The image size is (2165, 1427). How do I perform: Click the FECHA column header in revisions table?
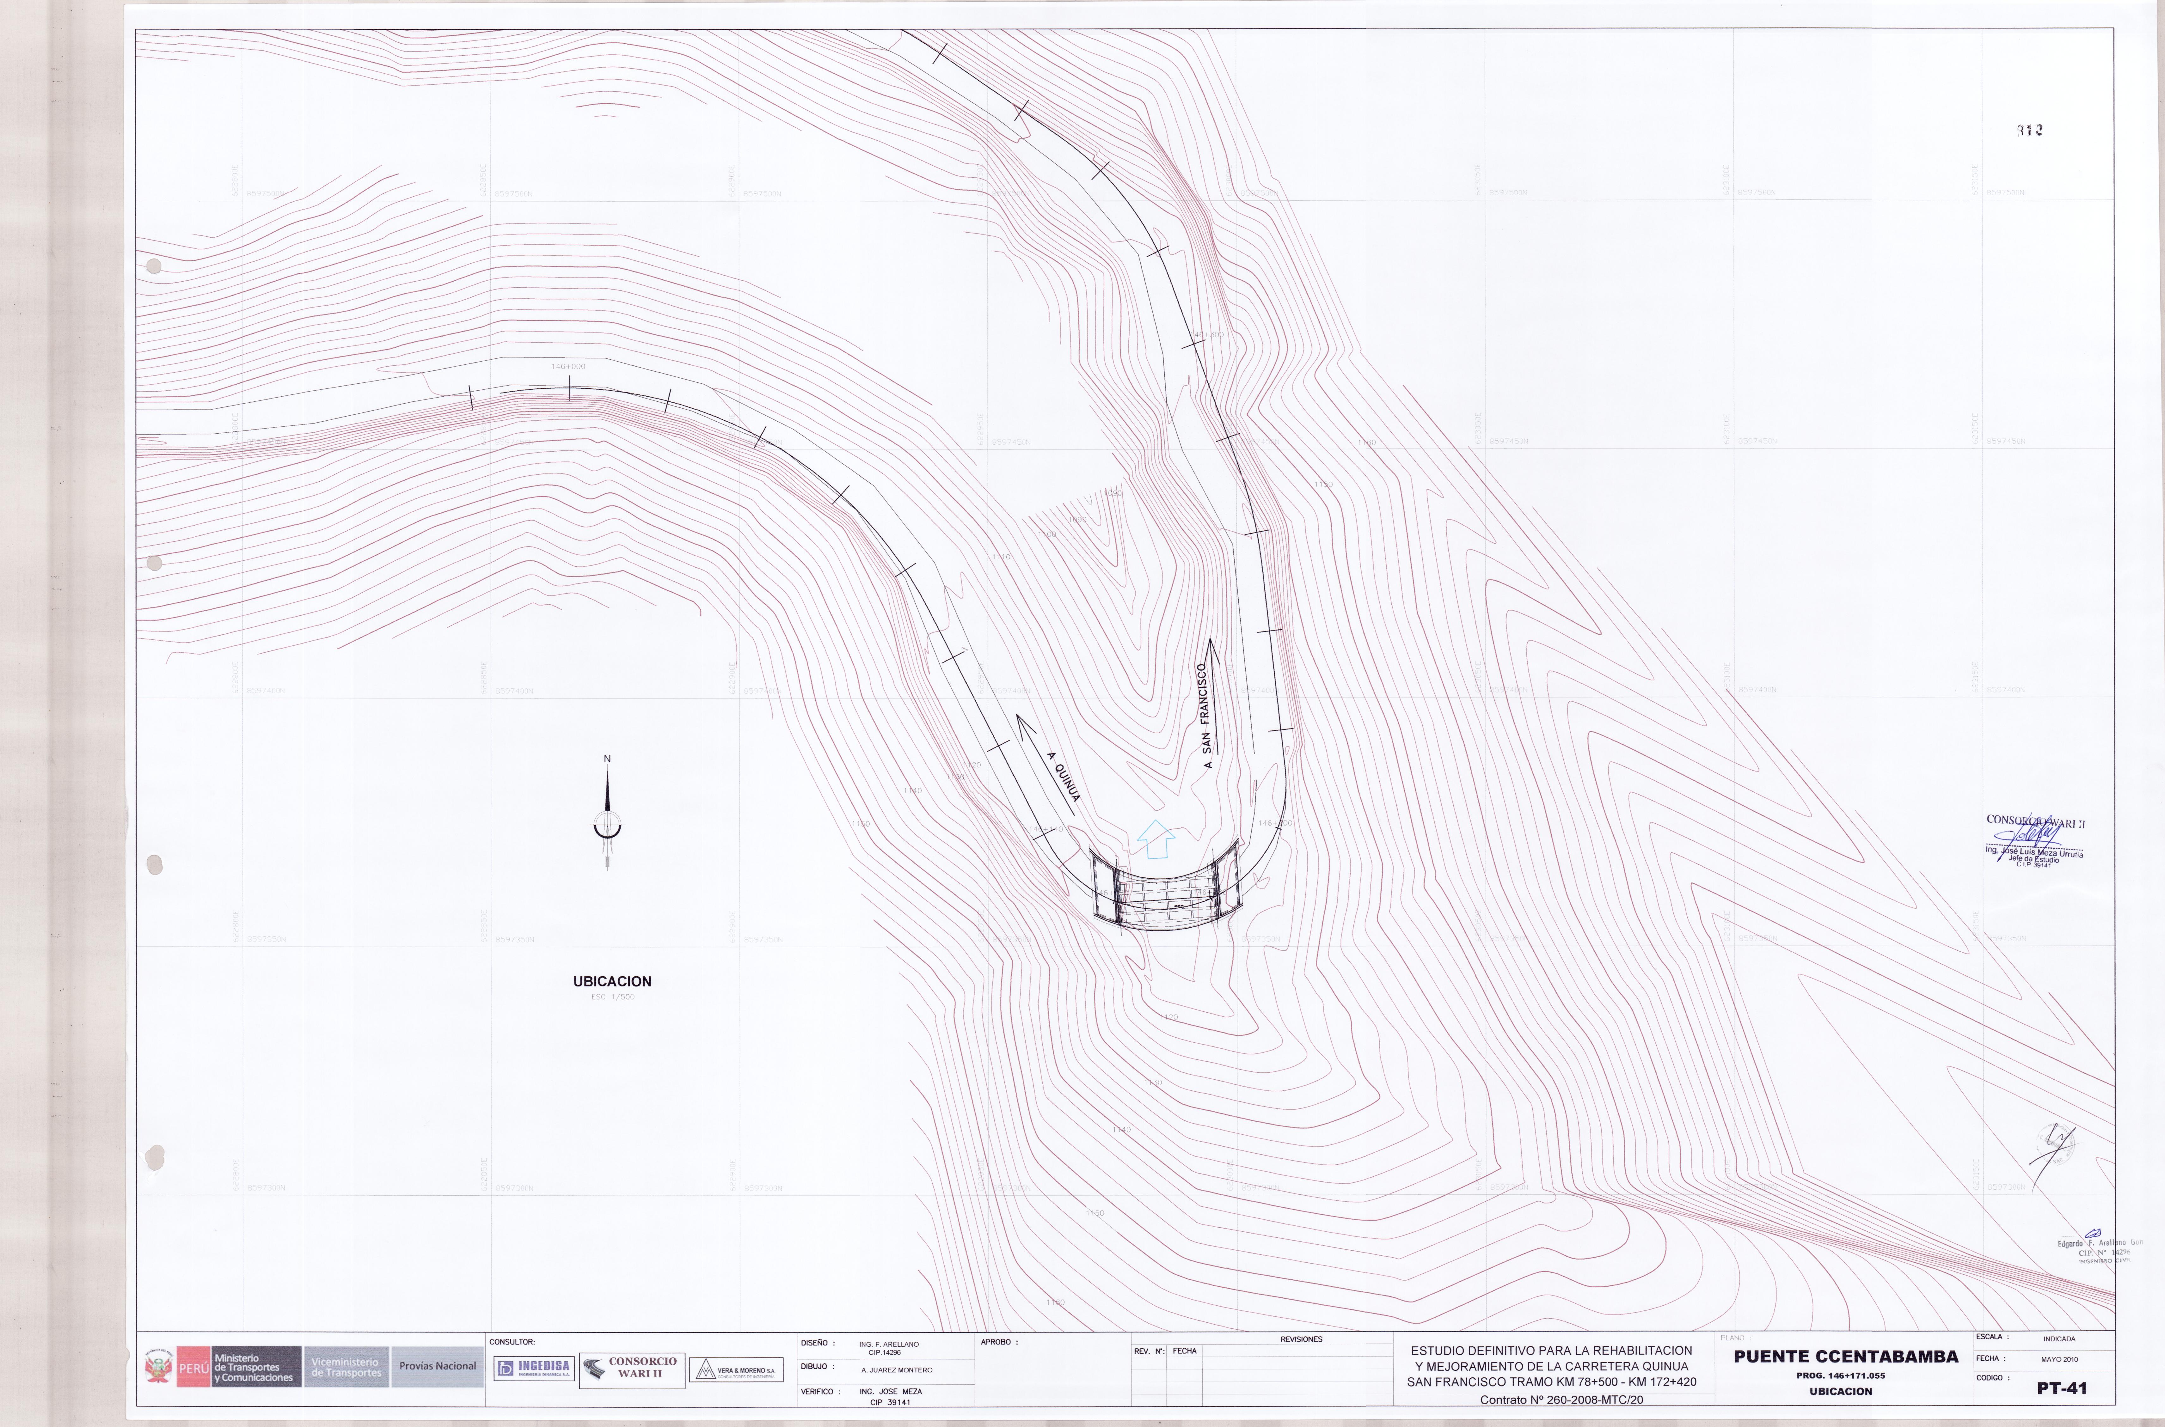pyautogui.click(x=1185, y=1351)
